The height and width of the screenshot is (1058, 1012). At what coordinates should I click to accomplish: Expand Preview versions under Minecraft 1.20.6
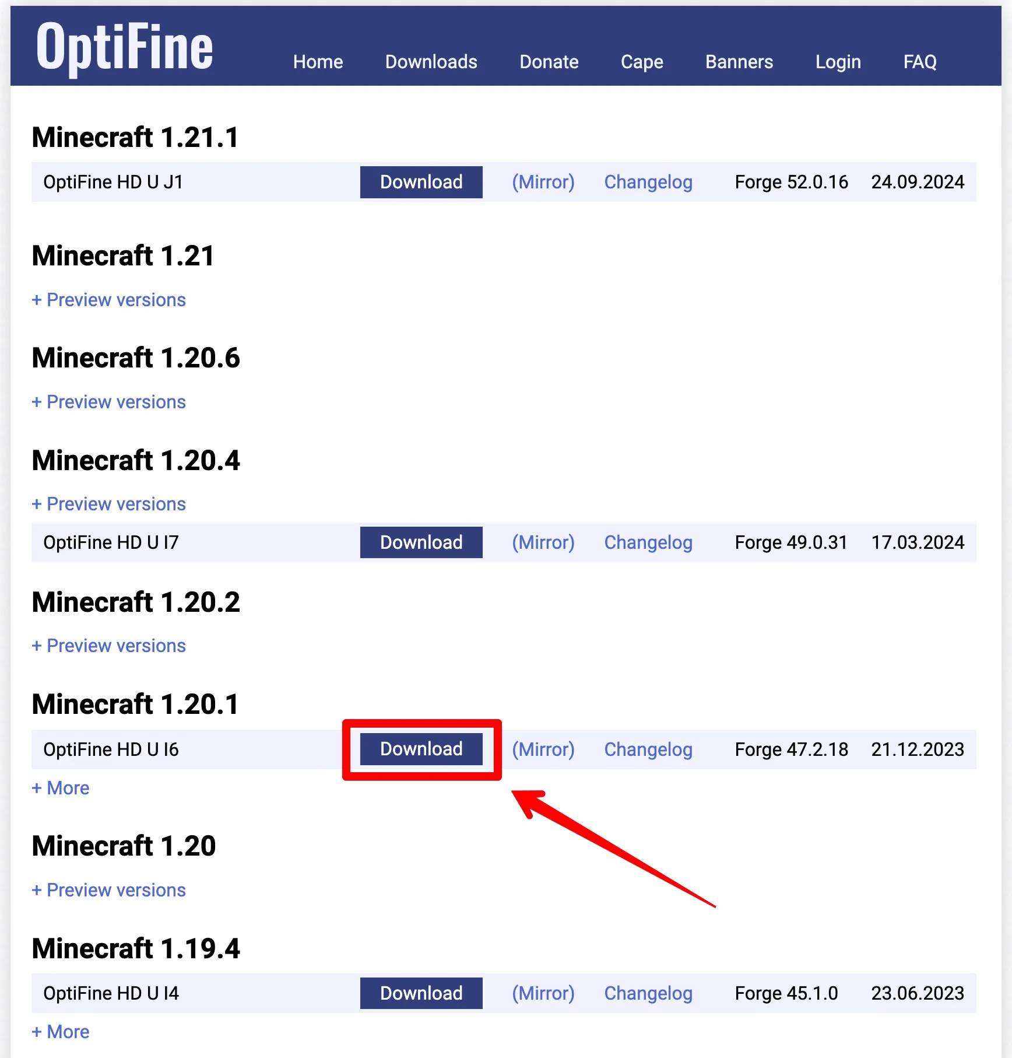point(108,402)
